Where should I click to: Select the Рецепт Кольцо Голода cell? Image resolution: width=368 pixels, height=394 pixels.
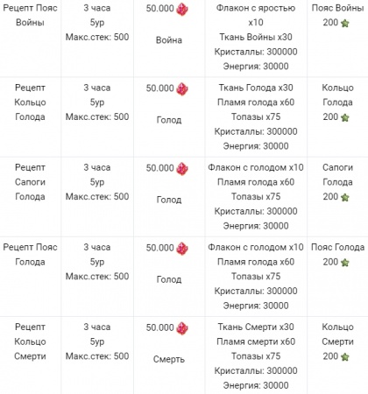30,116
